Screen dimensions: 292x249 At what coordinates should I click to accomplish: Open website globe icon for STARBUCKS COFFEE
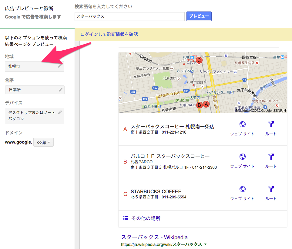click(243, 189)
